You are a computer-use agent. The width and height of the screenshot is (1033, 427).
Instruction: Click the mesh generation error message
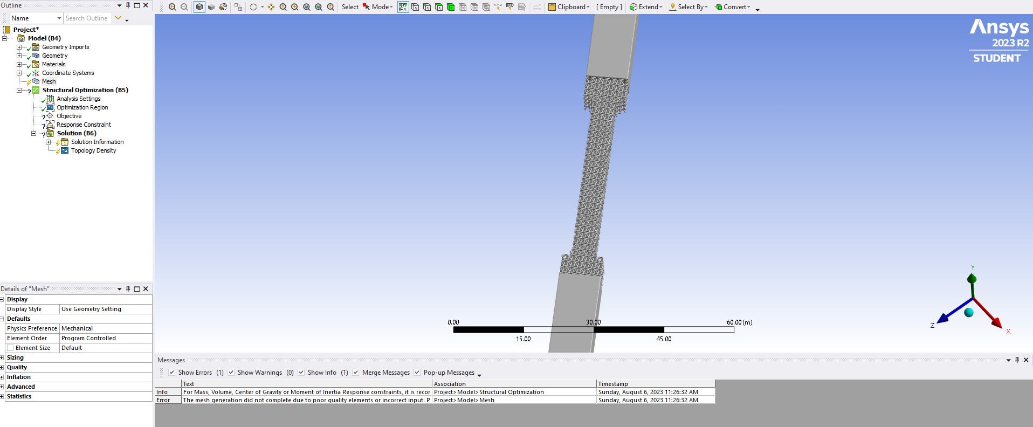tap(306, 400)
